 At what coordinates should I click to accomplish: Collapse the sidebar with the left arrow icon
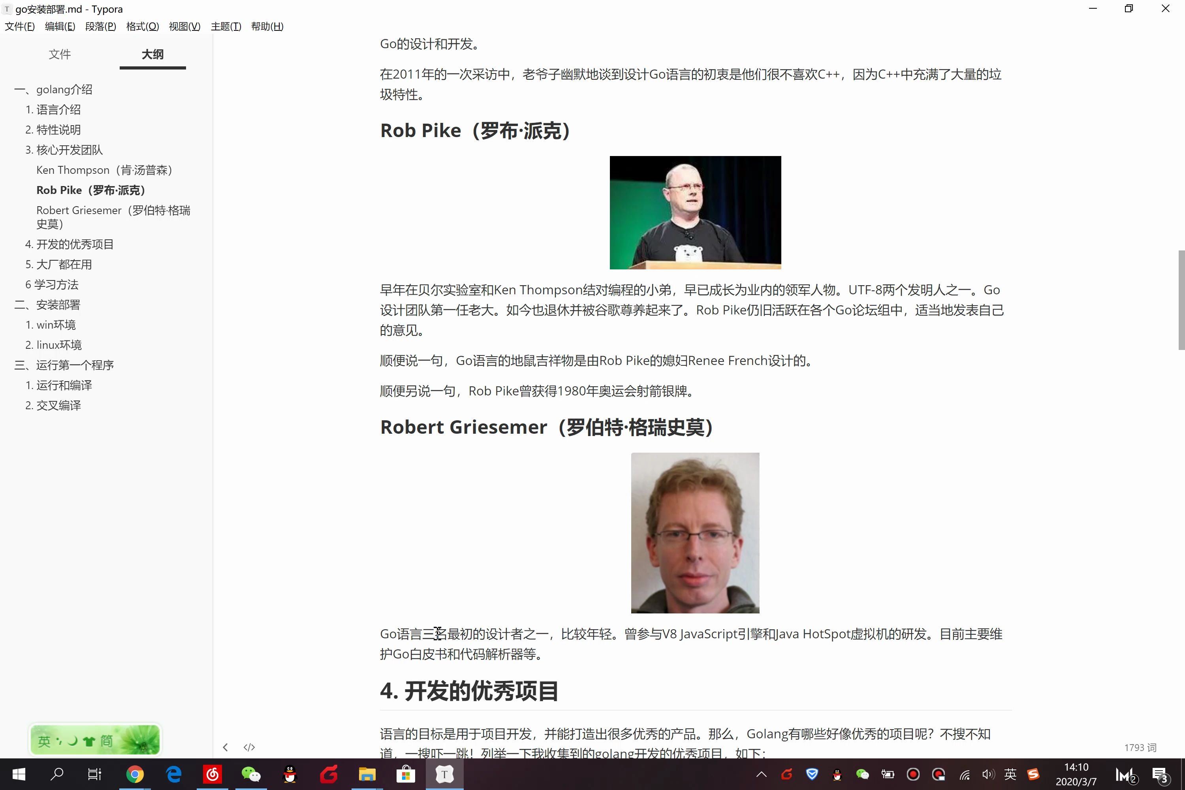tap(225, 747)
